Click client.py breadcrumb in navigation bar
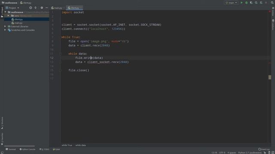 tap(26, 3)
